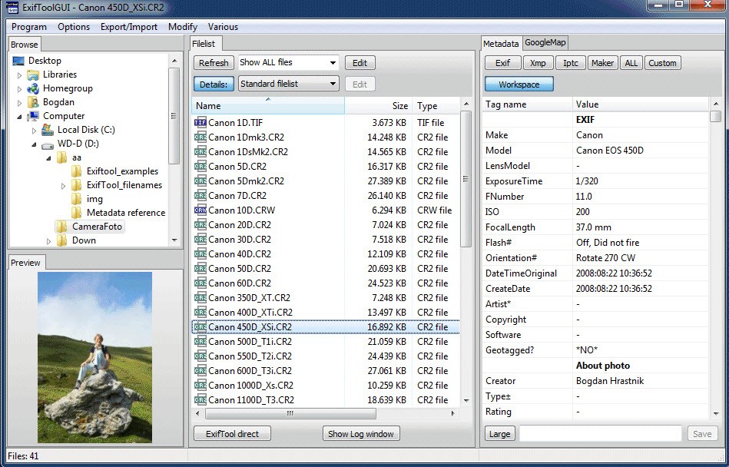
Task: Click the preview photo thumbnail
Action: click(x=94, y=357)
